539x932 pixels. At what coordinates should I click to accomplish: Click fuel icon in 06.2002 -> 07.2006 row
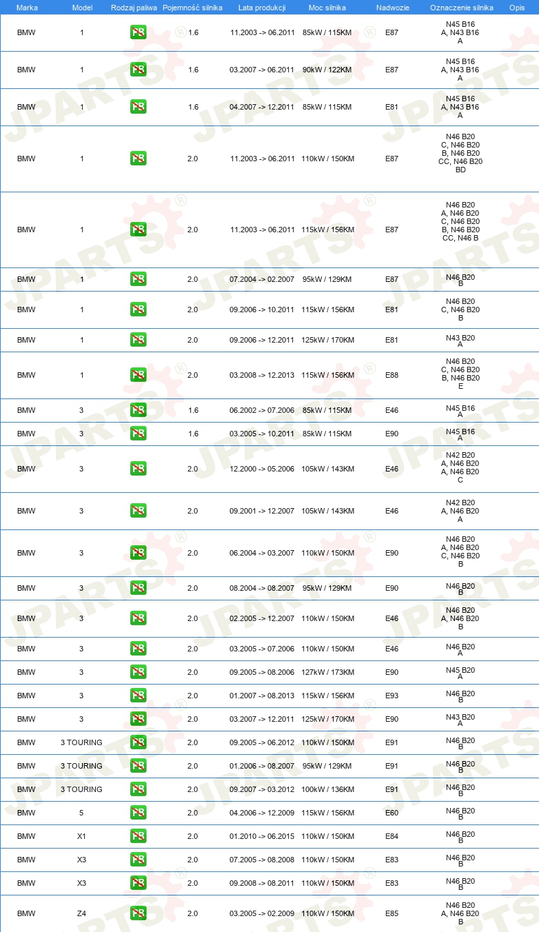pos(139,410)
